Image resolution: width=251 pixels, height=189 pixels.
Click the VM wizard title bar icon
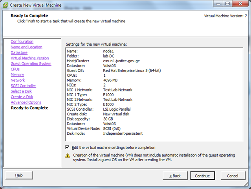5,4
